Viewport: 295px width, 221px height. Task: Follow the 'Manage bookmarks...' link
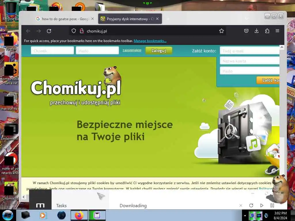(x=150, y=41)
